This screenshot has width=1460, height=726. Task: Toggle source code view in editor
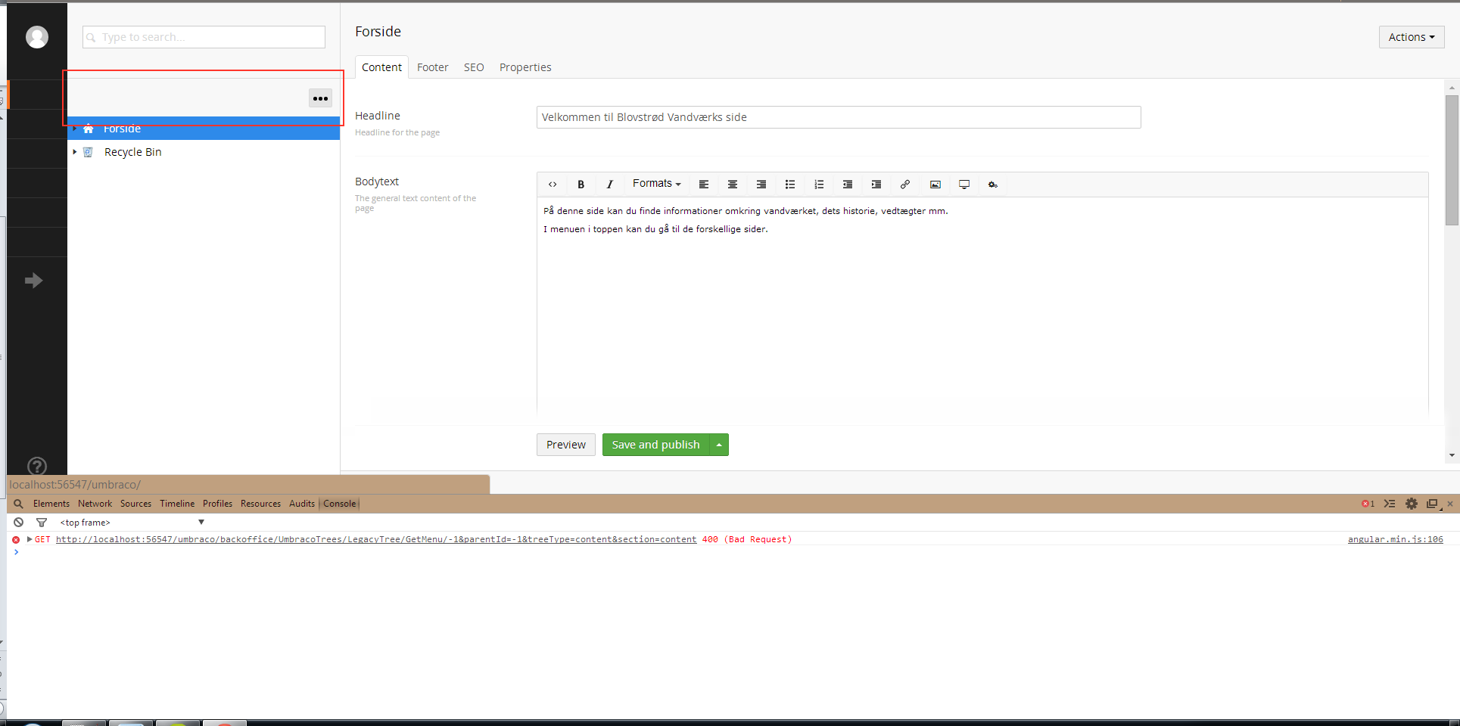click(553, 185)
